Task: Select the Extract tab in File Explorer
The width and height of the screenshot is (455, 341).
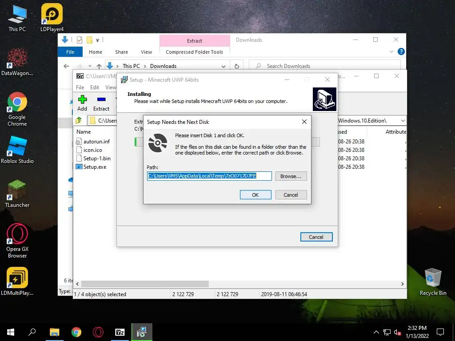Action: coord(195,41)
